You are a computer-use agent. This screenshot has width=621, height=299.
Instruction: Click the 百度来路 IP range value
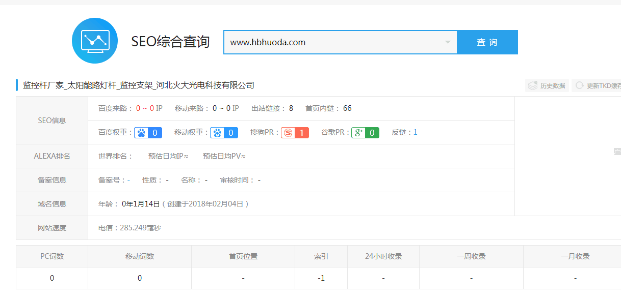(x=149, y=108)
